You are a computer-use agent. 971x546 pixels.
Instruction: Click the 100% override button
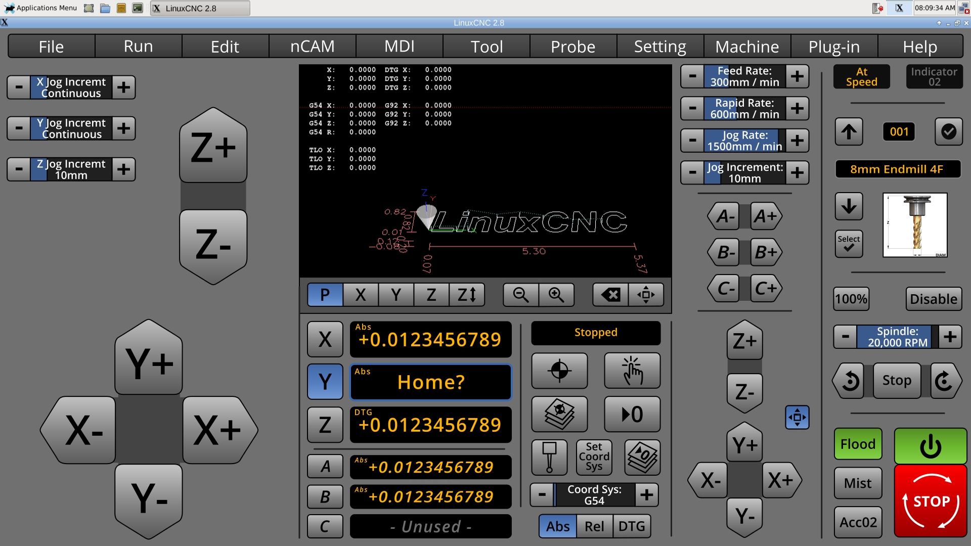(x=851, y=299)
